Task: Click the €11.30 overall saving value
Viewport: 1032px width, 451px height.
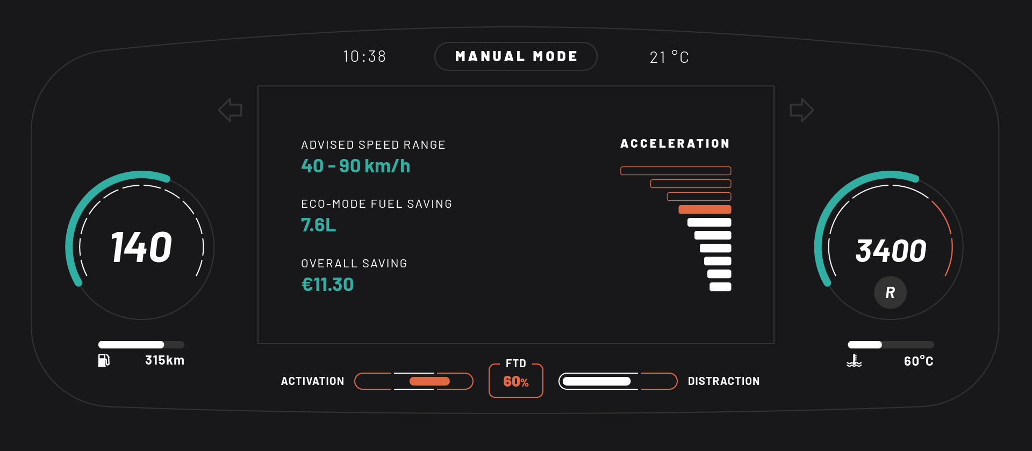Action: (x=327, y=285)
